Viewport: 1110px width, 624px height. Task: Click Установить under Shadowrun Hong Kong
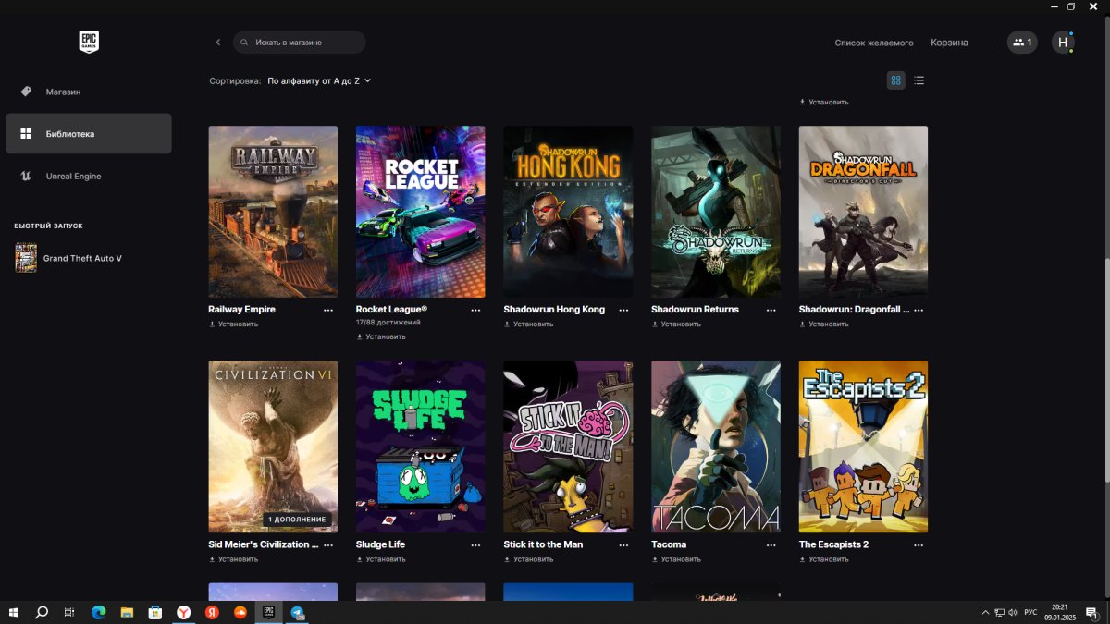coord(529,324)
